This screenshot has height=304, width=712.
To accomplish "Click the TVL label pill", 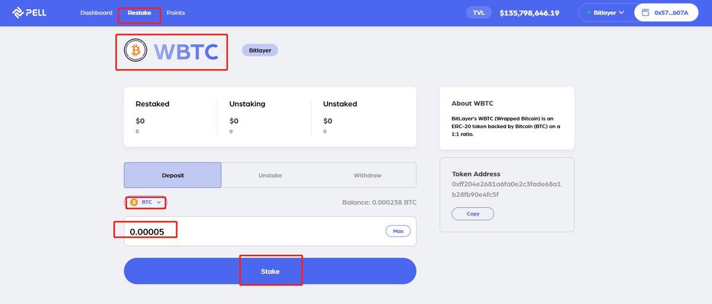I will [x=479, y=12].
